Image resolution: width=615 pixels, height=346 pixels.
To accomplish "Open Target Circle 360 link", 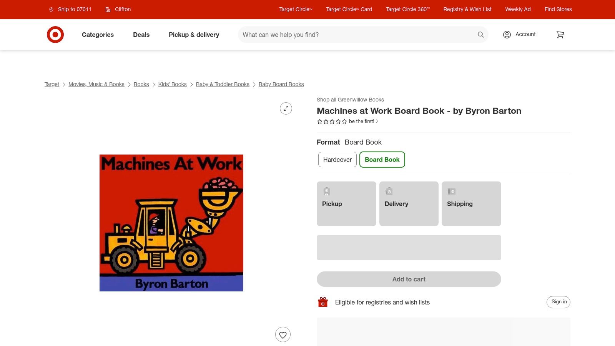I will pos(408,10).
